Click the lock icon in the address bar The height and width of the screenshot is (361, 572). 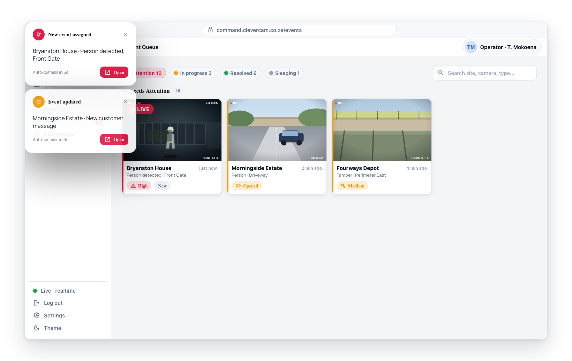pos(211,30)
